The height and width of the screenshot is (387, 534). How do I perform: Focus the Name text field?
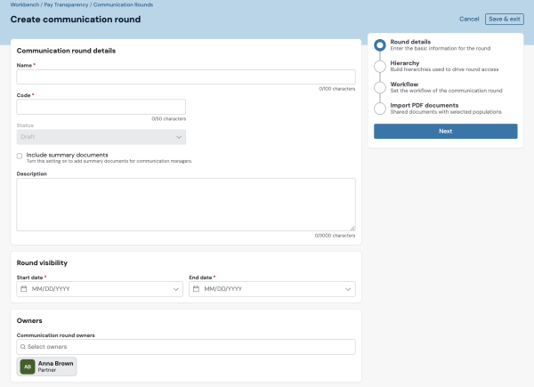186,77
